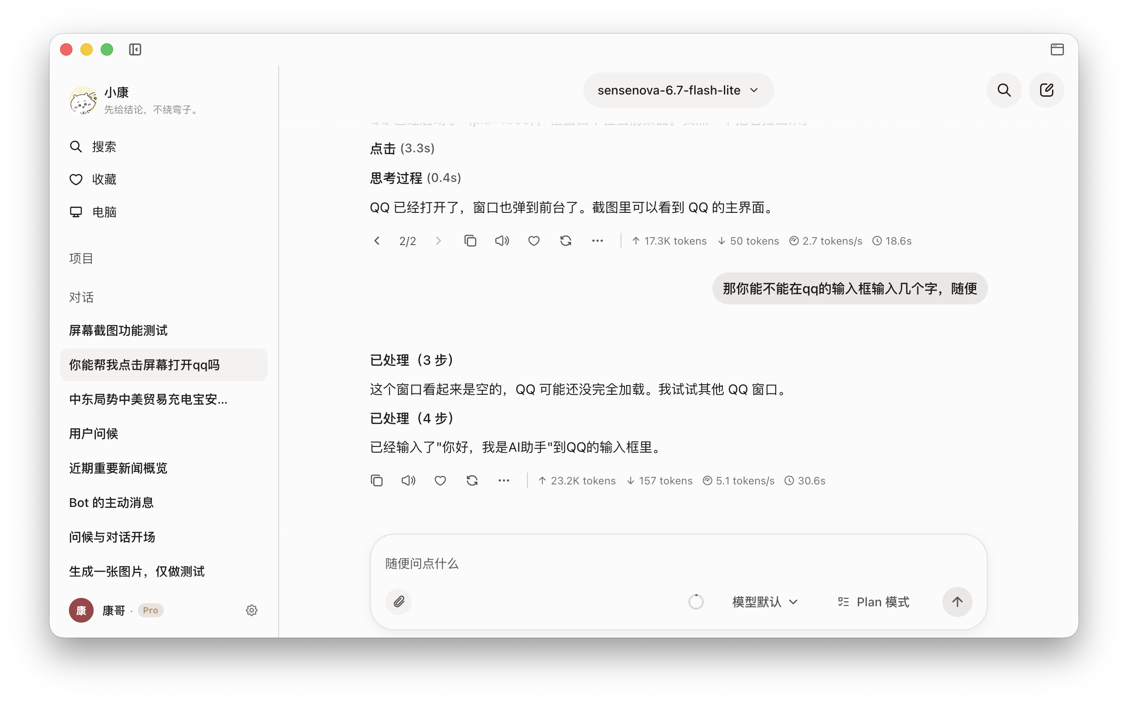The width and height of the screenshot is (1128, 703).
Task: Click the 18.6s duration stat
Action: (x=892, y=241)
